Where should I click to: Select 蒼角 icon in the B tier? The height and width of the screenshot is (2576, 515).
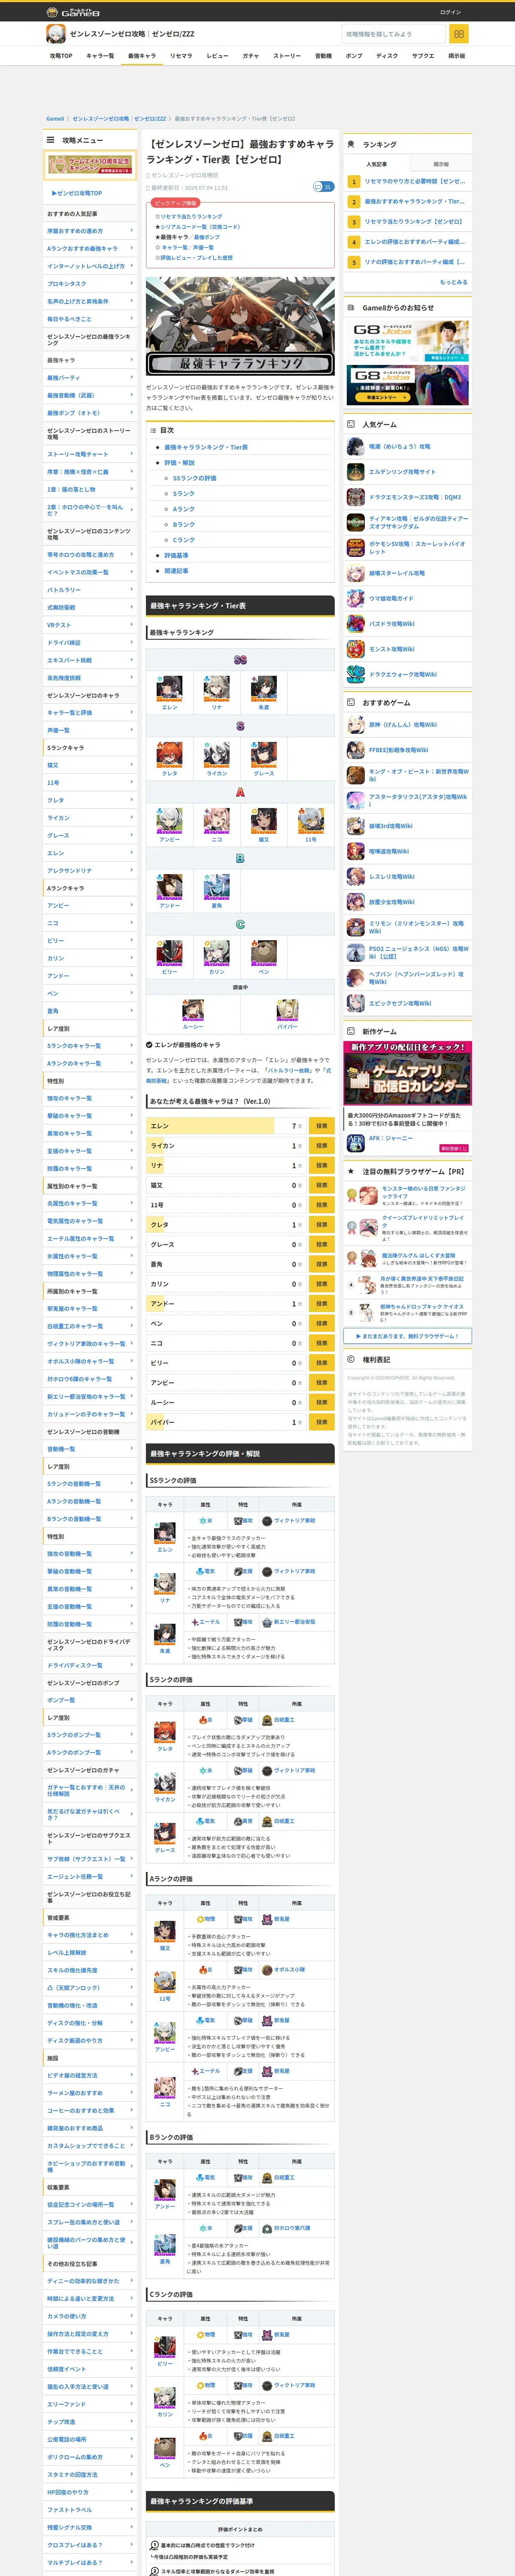217,887
